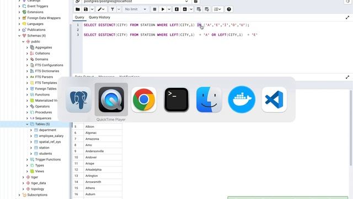Click line 3 SQL statement in editor

tap(170, 35)
